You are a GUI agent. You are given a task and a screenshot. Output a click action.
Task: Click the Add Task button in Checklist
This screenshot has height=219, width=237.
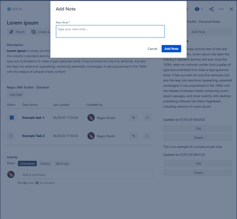(16, 94)
